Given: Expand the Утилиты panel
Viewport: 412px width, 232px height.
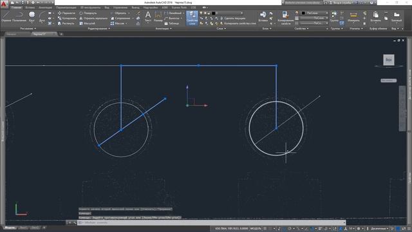Looking at the screenshot, I should click(x=356, y=28).
